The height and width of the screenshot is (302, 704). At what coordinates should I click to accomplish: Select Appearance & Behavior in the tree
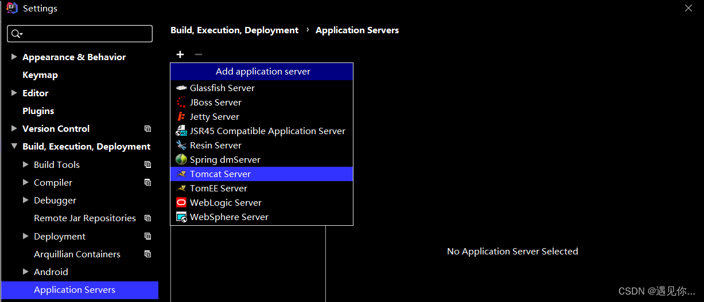tap(74, 57)
